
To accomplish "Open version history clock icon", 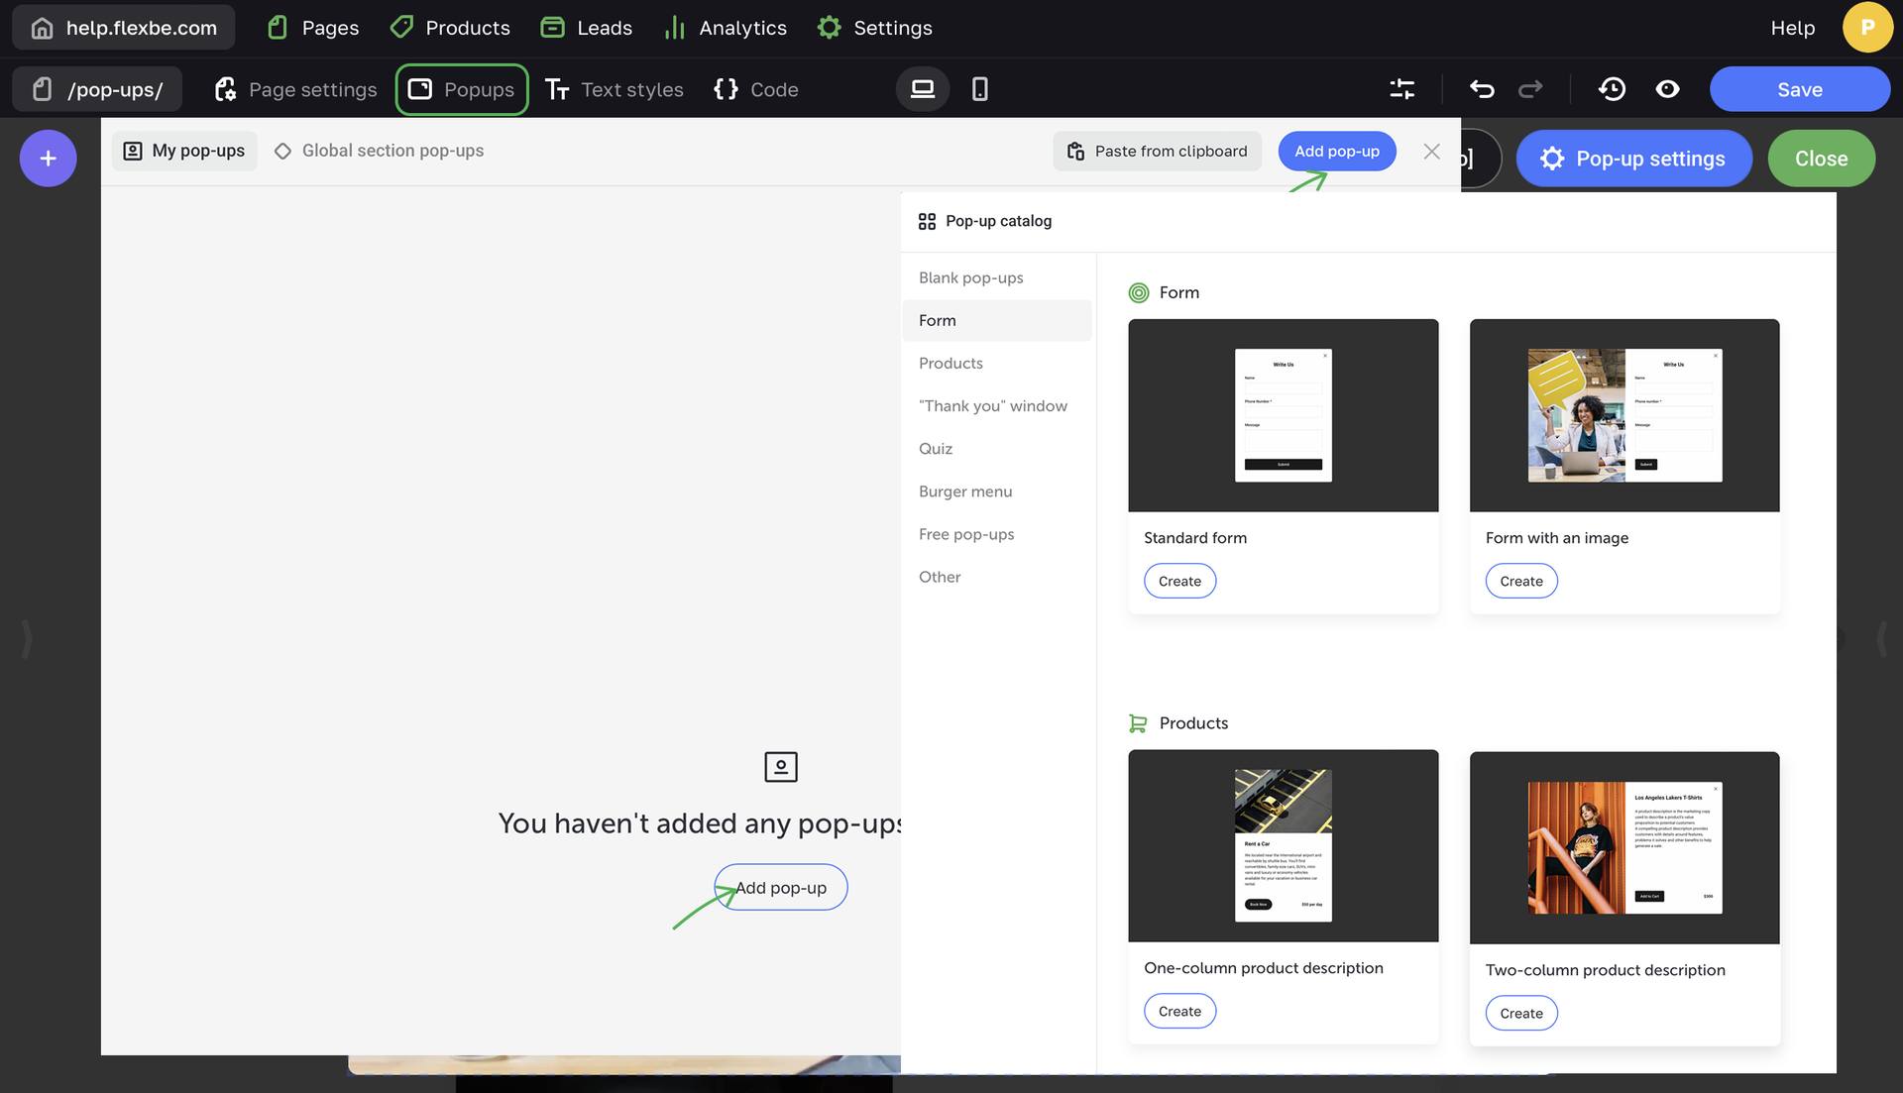I will tap(1612, 89).
